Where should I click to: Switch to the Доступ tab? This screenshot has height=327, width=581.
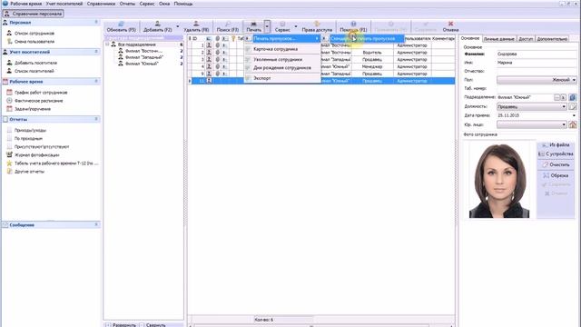click(526, 38)
